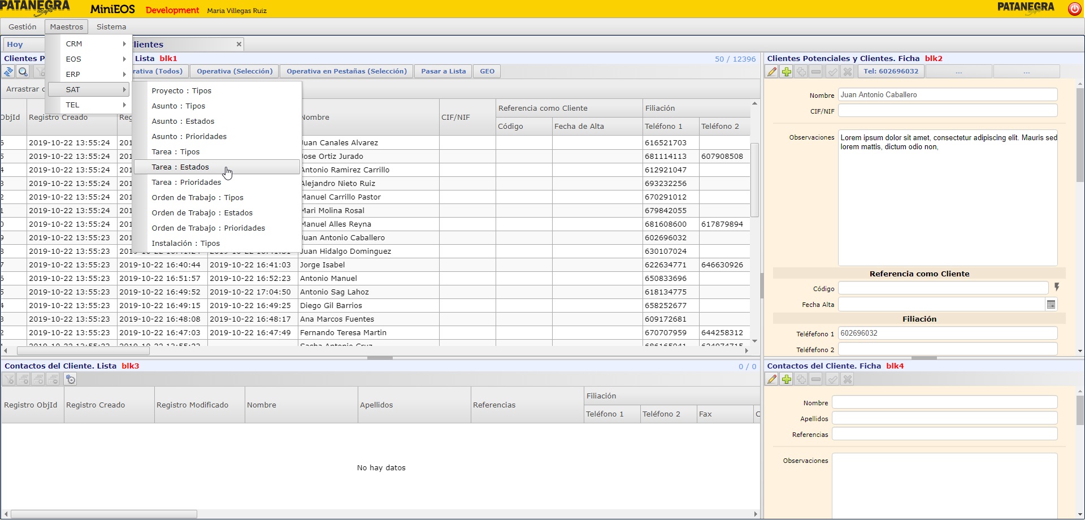Click Teléfono 1 column header in clients list
The width and height of the screenshot is (1085, 520).
click(x=671, y=126)
